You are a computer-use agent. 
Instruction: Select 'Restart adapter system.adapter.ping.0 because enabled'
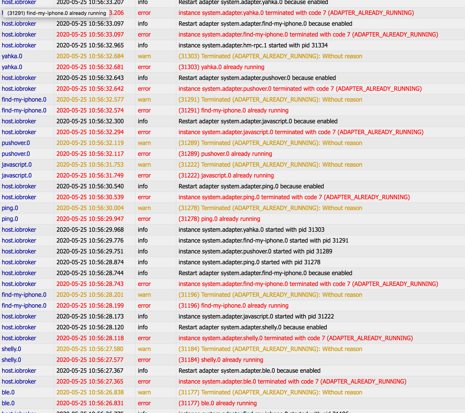click(x=251, y=186)
